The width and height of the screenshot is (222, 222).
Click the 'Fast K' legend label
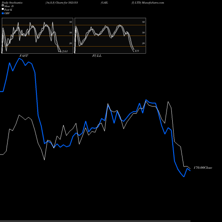[8, 10]
